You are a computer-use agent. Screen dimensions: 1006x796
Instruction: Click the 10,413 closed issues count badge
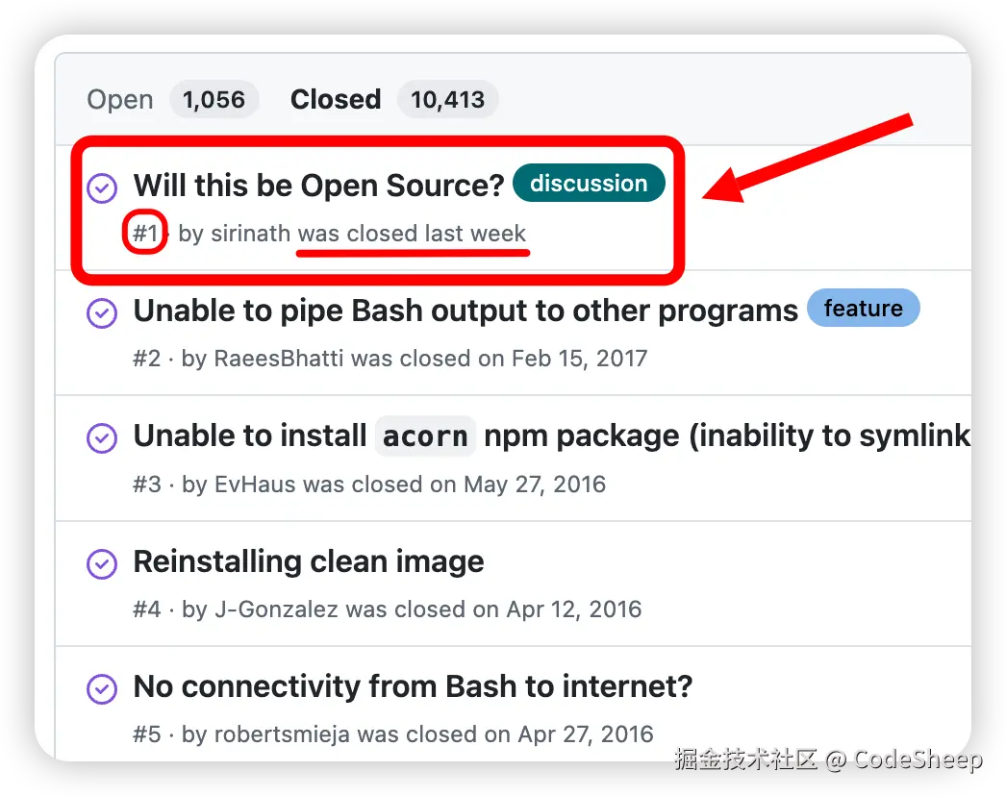point(447,100)
